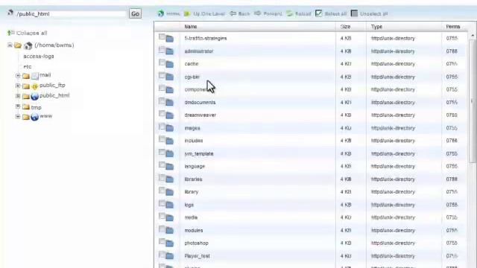Screen dimensions: 477x268
Task: Click folder icon of Player_test row
Action: pos(169,256)
